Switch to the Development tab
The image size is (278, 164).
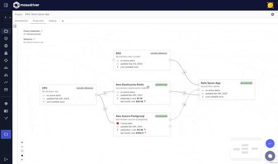[22, 21]
